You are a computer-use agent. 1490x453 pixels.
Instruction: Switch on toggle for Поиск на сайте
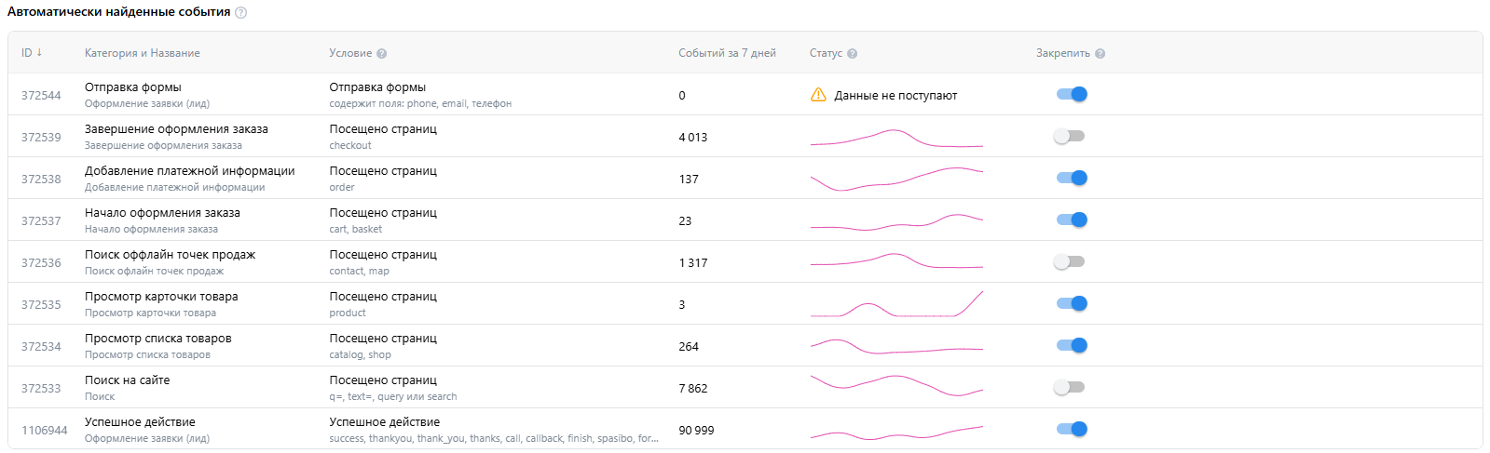(1070, 387)
